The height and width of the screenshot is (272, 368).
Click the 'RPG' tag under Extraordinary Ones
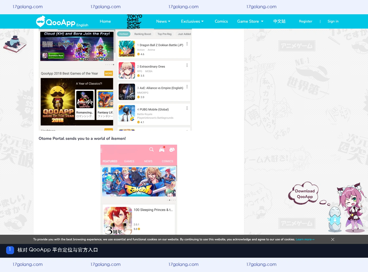pyautogui.click(x=140, y=71)
